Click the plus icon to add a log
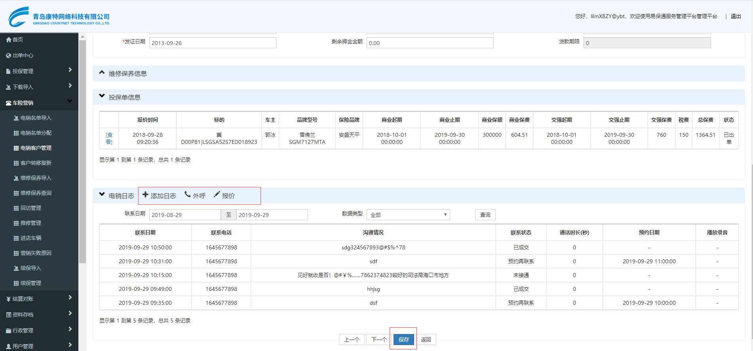The height and width of the screenshot is (351, 753). [145, 195]
